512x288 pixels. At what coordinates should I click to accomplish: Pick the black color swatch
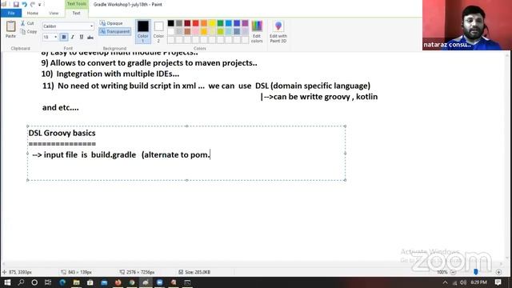(x=170, y=23)
